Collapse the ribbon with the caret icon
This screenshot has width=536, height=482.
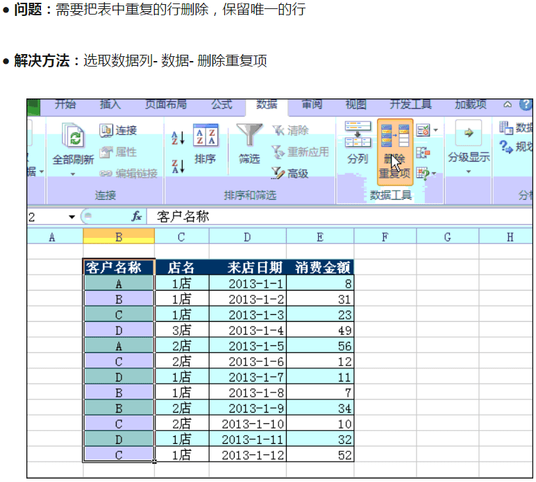[508, 105]
